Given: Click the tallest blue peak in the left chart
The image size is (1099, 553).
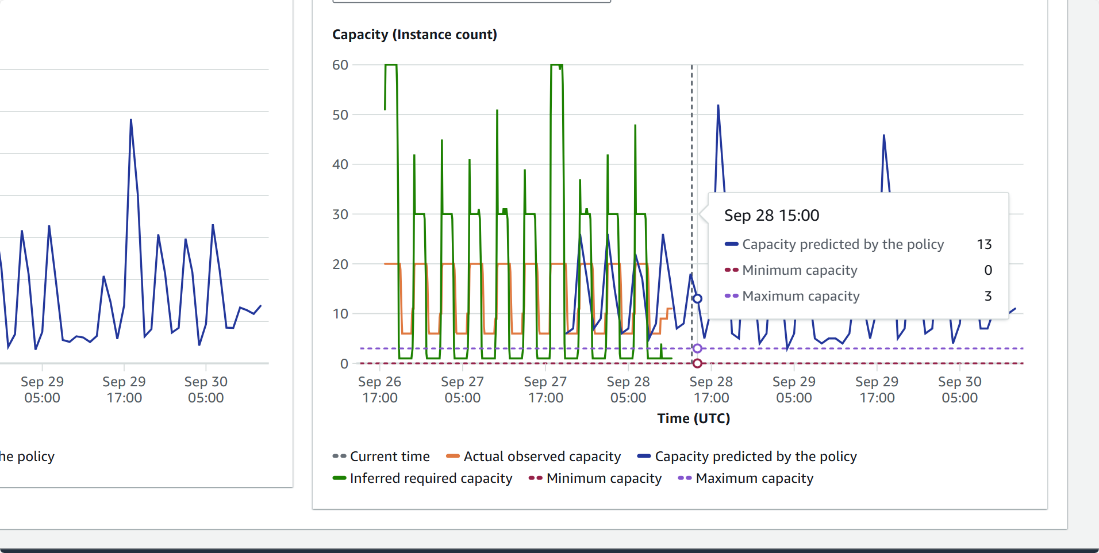Looking at the screenshot, I should pos(131,120).
